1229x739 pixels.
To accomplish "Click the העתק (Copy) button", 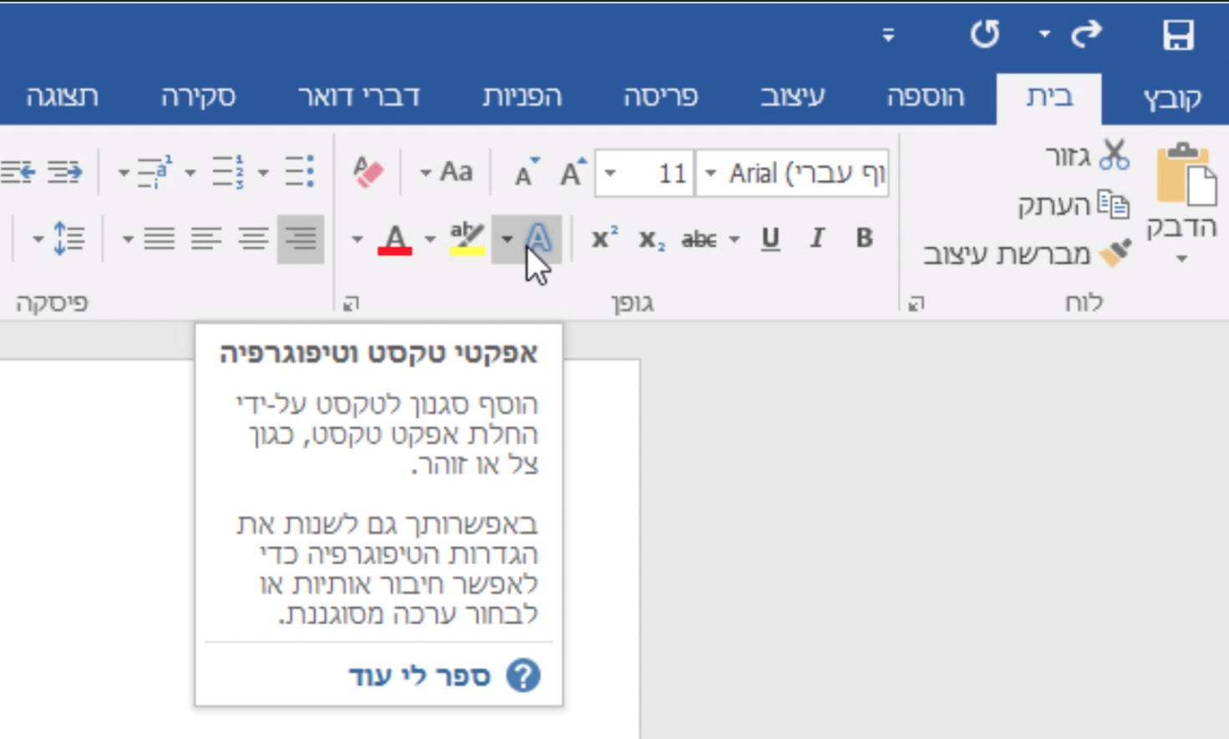I will coord(1073,205).
